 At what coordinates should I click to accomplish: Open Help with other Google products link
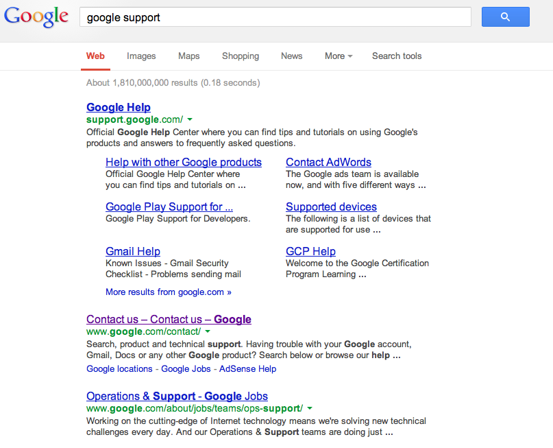point(184,162)
